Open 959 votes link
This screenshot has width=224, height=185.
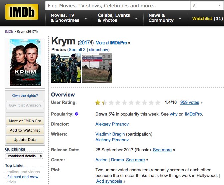(190, 103)
